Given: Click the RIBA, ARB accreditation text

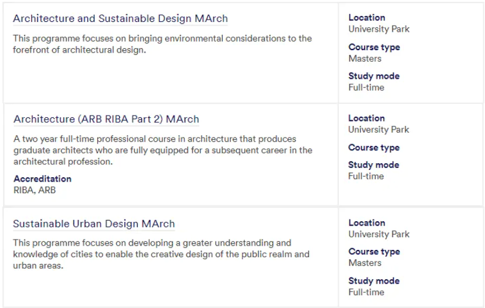Looking at the screenshot, I should tap(35, 190).
